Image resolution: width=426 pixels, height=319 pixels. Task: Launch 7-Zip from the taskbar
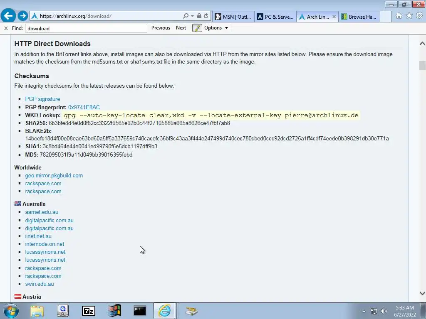point(89,311)
